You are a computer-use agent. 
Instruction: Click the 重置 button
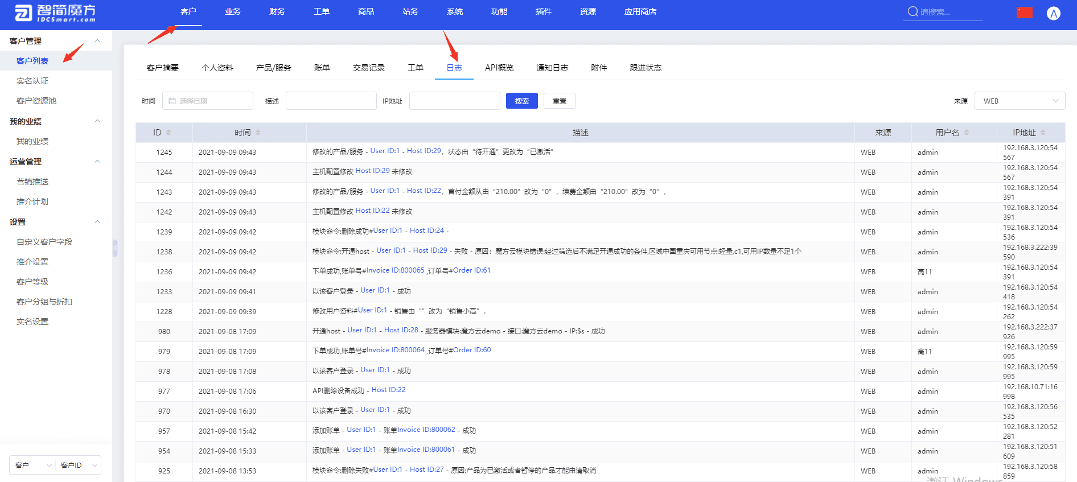click(x=560, y=101)
